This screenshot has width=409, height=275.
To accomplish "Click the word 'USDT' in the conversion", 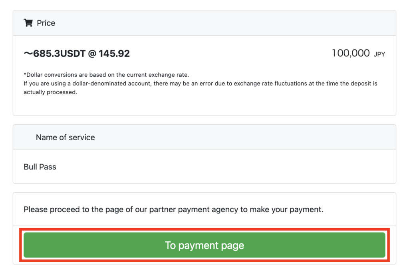I will click(x=73, y=54).
